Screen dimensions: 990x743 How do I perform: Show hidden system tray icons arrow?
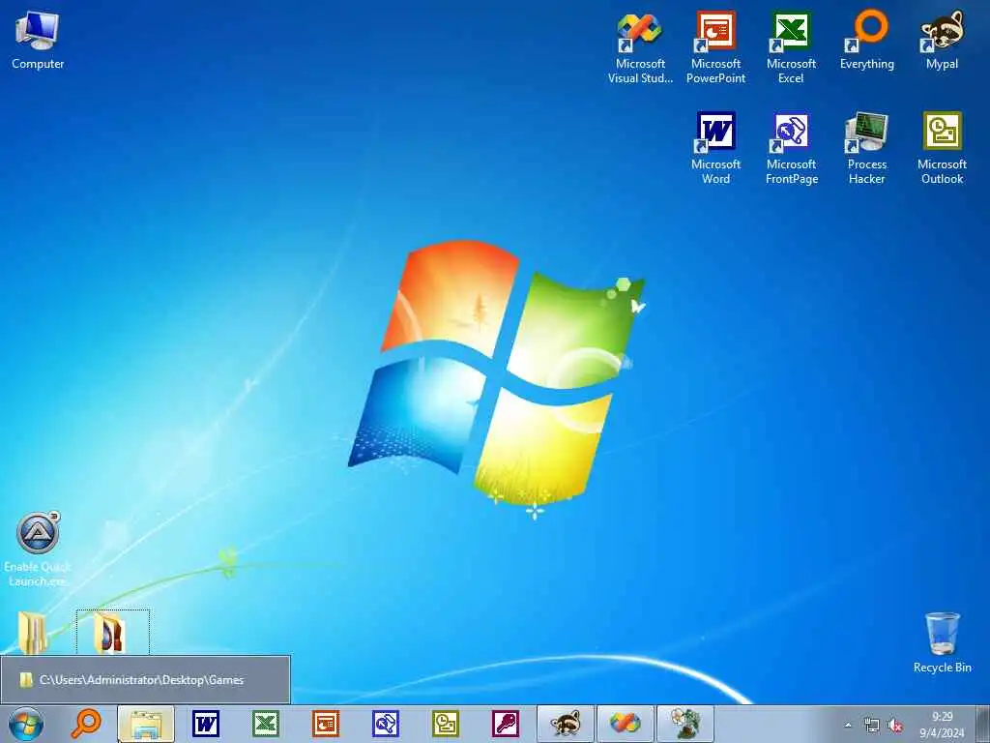[848, 726]
